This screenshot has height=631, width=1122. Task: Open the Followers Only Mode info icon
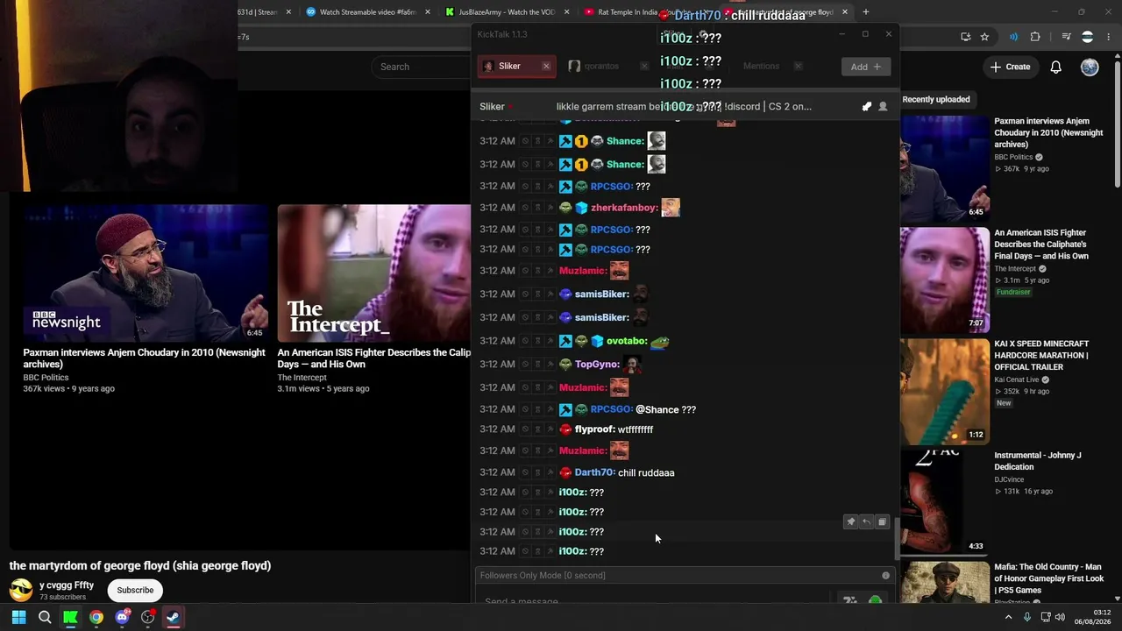(x=885, y=576)
